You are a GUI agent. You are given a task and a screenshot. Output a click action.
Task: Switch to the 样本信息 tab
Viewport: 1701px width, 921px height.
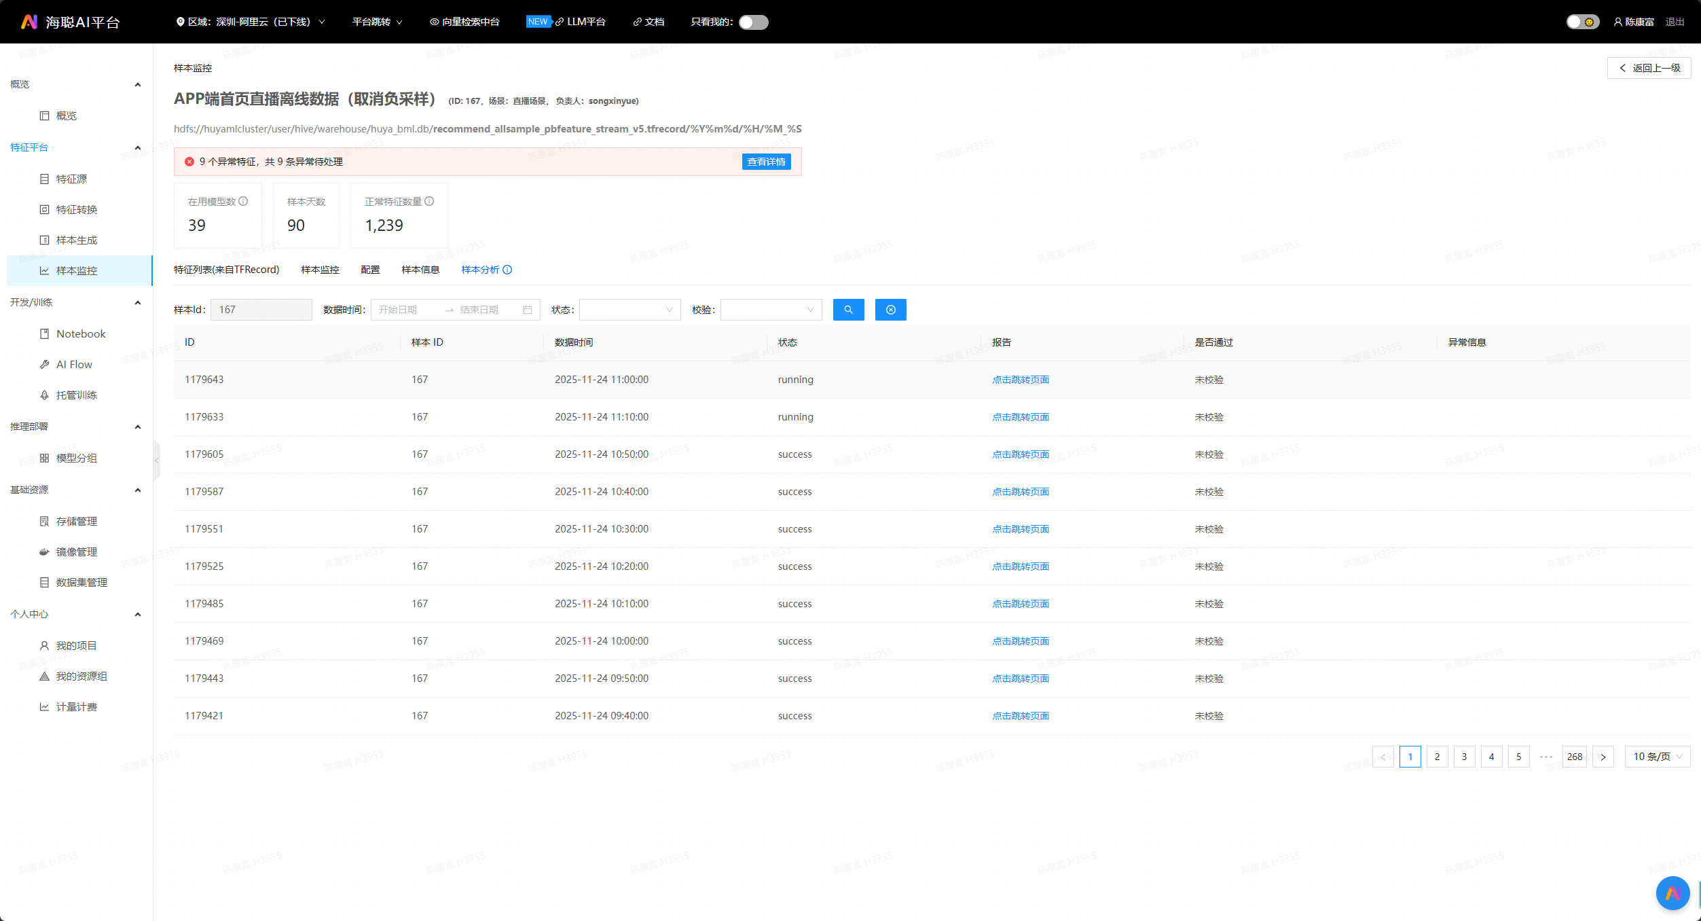(x=420, y=270)
